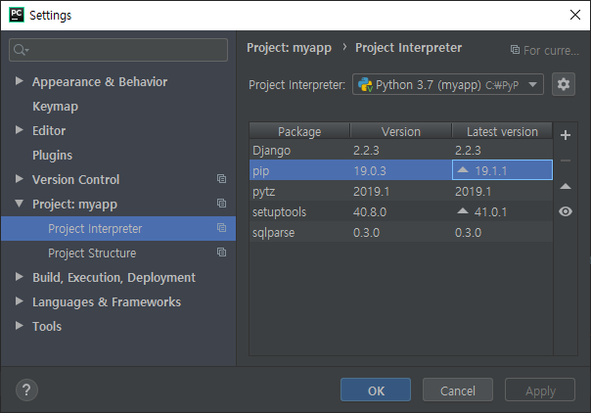
Task: Select the sqlparse package row
Action: click(x=401, y=232)
